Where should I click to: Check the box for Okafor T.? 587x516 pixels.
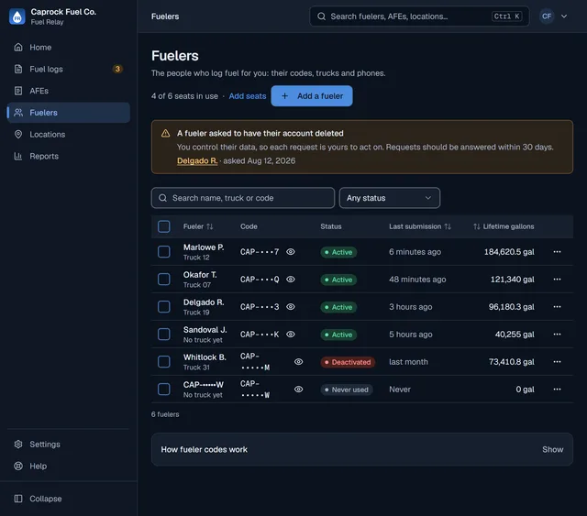pyautogui.click(x=164, y=280)
